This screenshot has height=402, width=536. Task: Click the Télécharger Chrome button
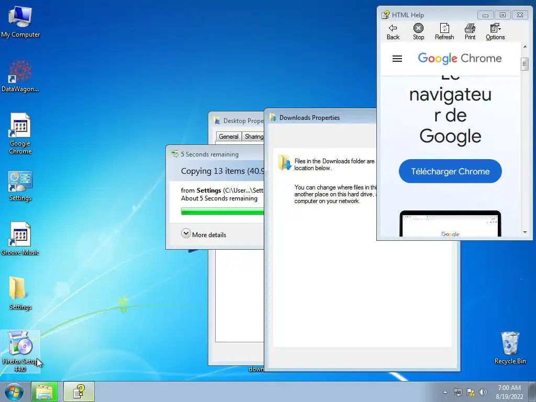click(450, 171)
